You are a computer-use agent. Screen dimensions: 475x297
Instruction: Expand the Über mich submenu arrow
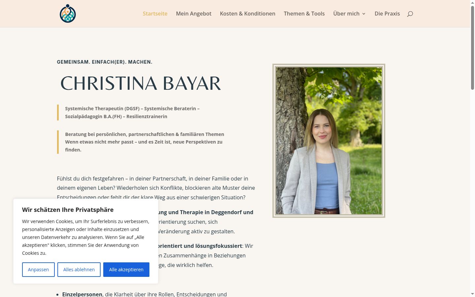[x=364, y=14]
